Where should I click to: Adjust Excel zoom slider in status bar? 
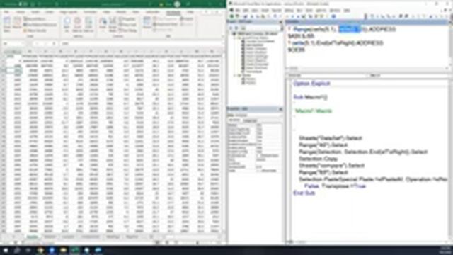pos(197,242)
